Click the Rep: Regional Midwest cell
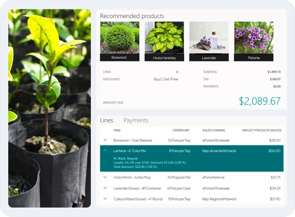This screenshot has width=295, height=217. [x=219, y=199]
